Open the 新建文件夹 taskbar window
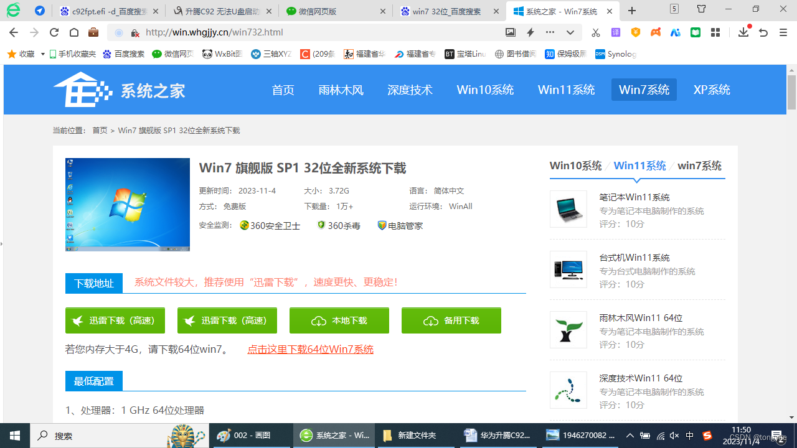The width and height of the screenshot is (797, 448). [x=416, y=436]
